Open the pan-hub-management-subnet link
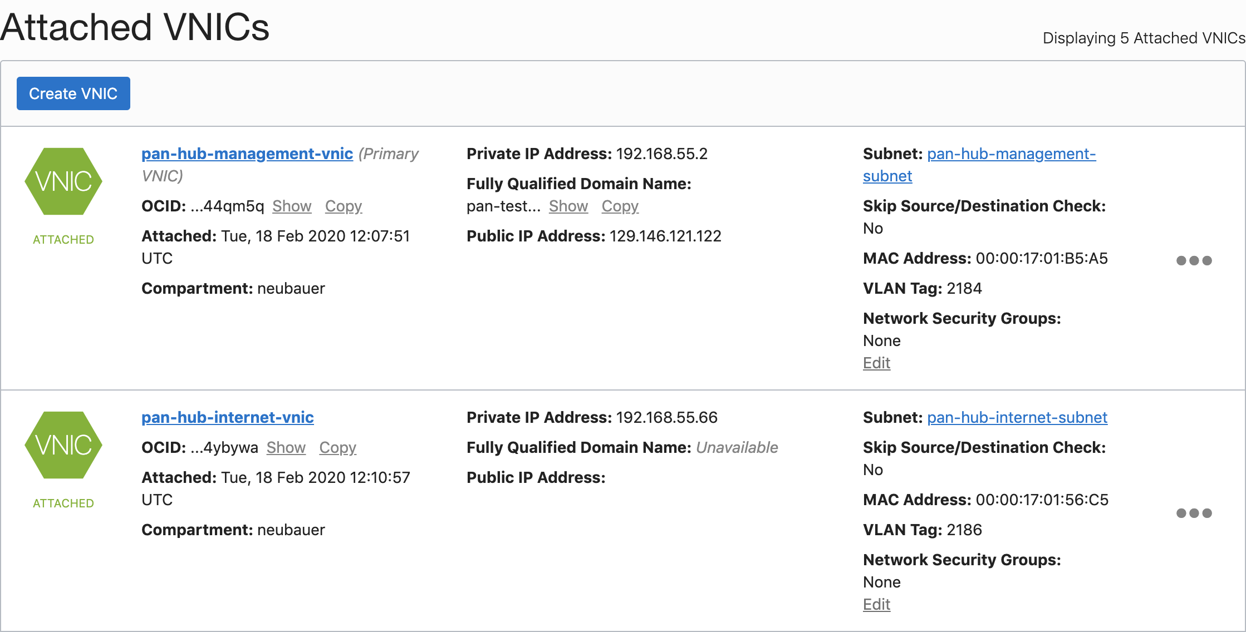The width and height of the screenshot is (1246, 632). [x=1011, y=154]
